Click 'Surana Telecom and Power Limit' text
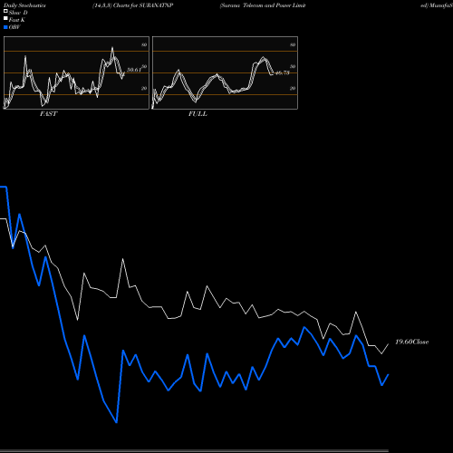Viewport: 453px width, 453px height. (263, 5)
